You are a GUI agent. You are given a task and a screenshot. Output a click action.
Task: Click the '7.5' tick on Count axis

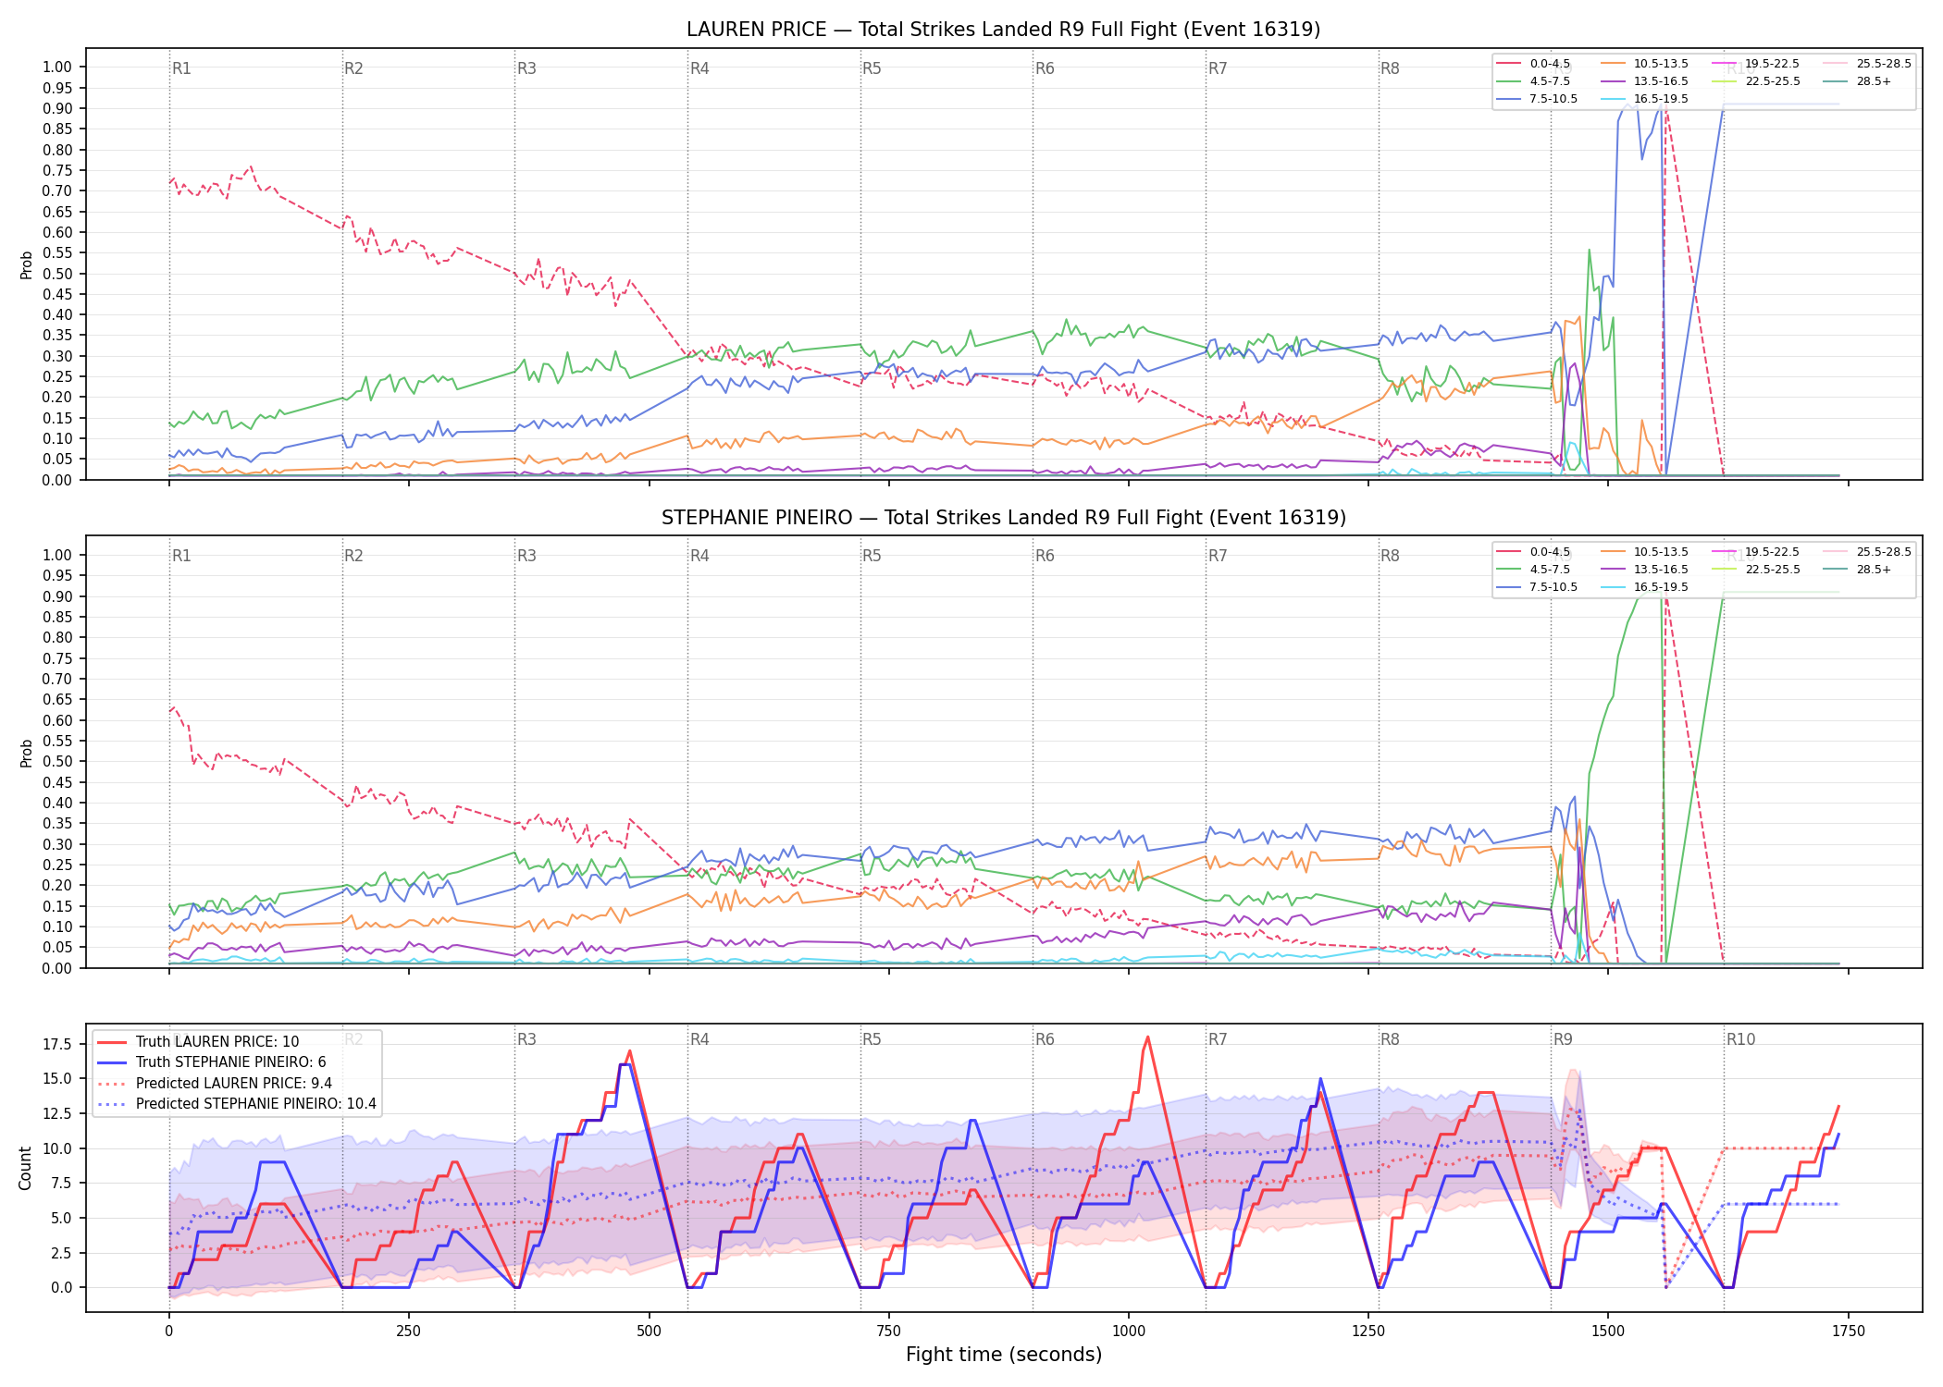61,1184
